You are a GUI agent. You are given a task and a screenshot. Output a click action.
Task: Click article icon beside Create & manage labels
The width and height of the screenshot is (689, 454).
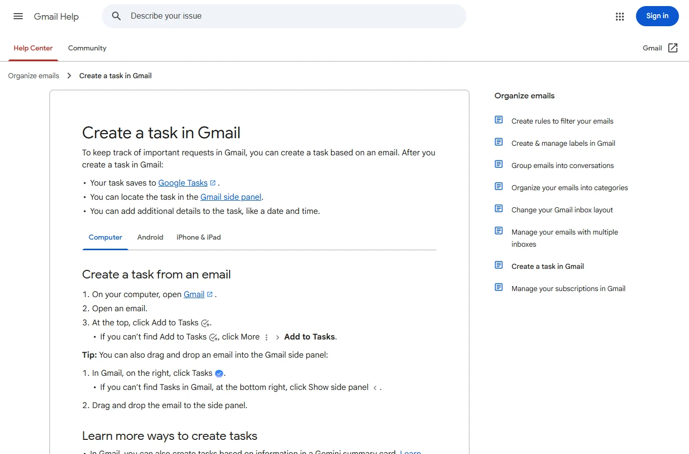pos(499,142)
